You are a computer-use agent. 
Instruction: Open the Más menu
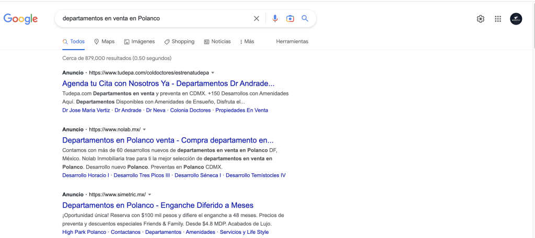(x=247, y=42)
